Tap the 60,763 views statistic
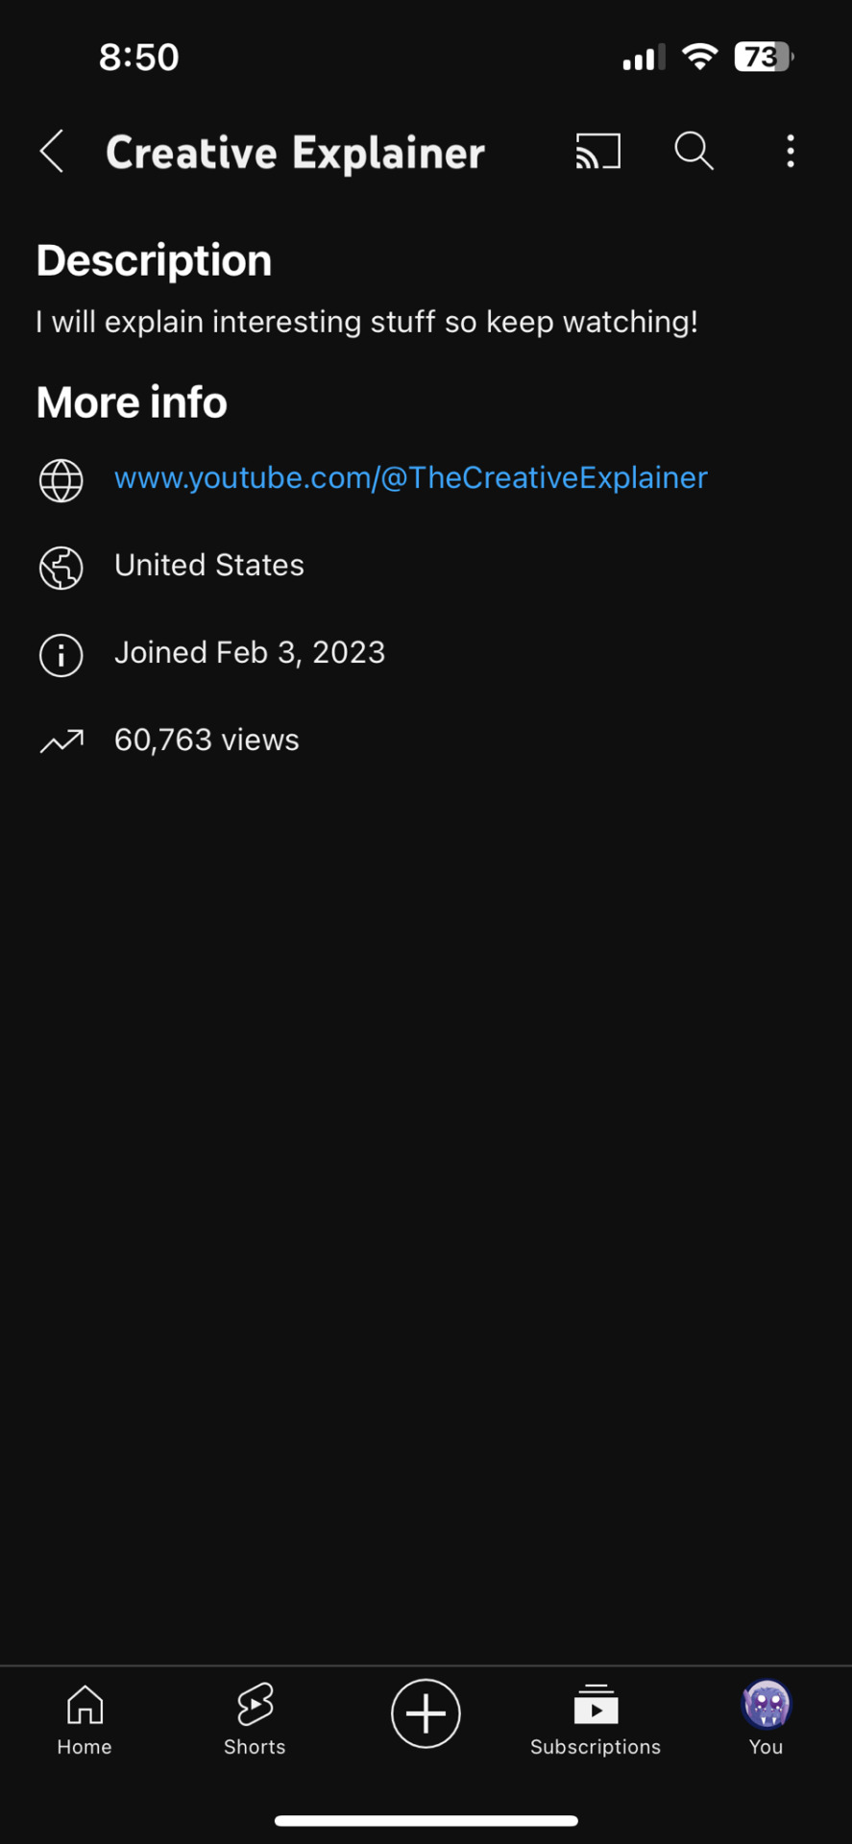The height and width of the screenshot is (1844, 852). 207,740
